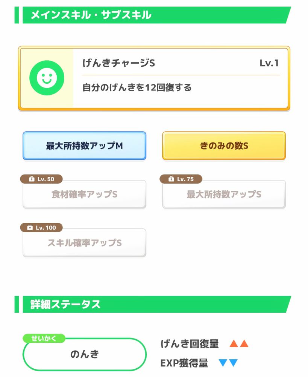This screenshot has height=377, width=308.
Task: Select the きのみの数S sub skill
Action: pyautogui.click(x=224, y=146)
